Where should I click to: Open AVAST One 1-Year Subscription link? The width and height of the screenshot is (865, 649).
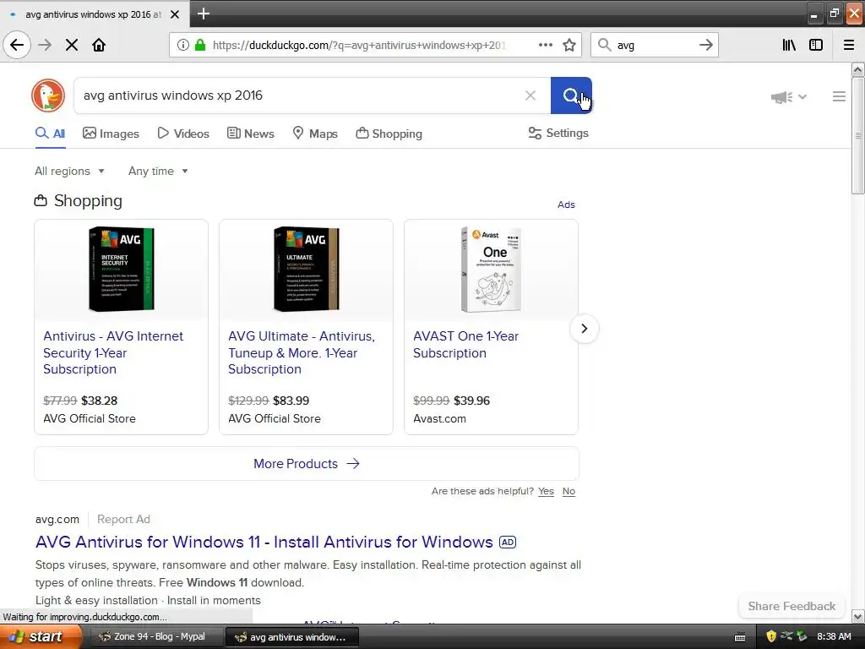(x=465, y=345)
